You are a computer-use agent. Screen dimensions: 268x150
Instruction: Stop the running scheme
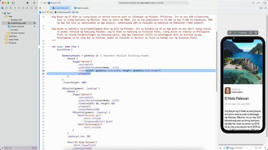click(34, 3)
